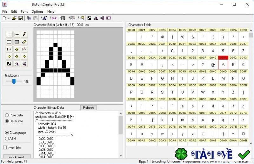Click the Grid Zoom slider handle
Screen dimensions: 254x164
(14, 81)
